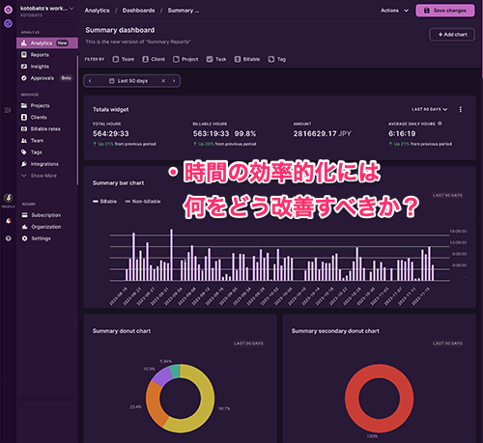Go to Analytics breadcrumb
The width and height of the screenshot is (483, 443).
point(97,11)
